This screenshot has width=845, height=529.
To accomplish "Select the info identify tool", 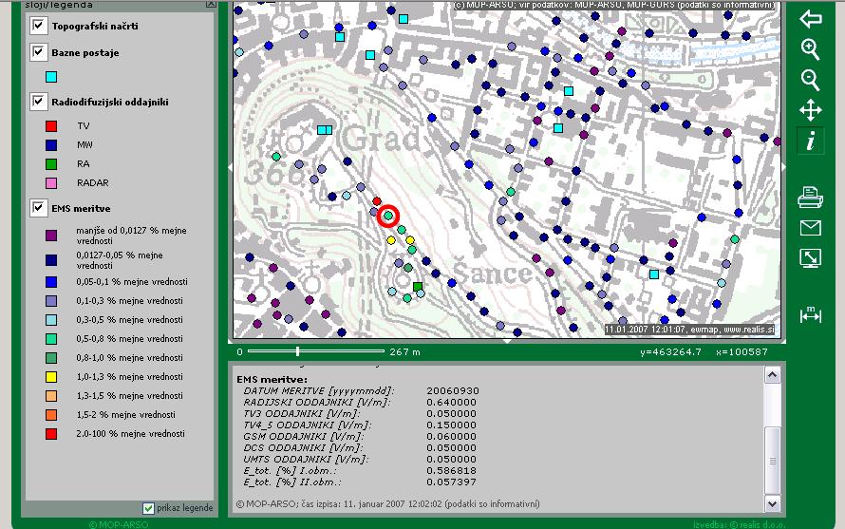I will pyautogui.click(x=811, y=142).
